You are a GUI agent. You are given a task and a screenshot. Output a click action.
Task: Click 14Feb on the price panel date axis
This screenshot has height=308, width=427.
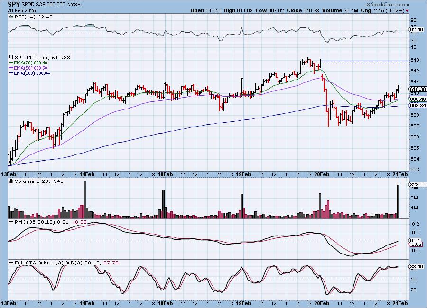(x=87, y=174)
